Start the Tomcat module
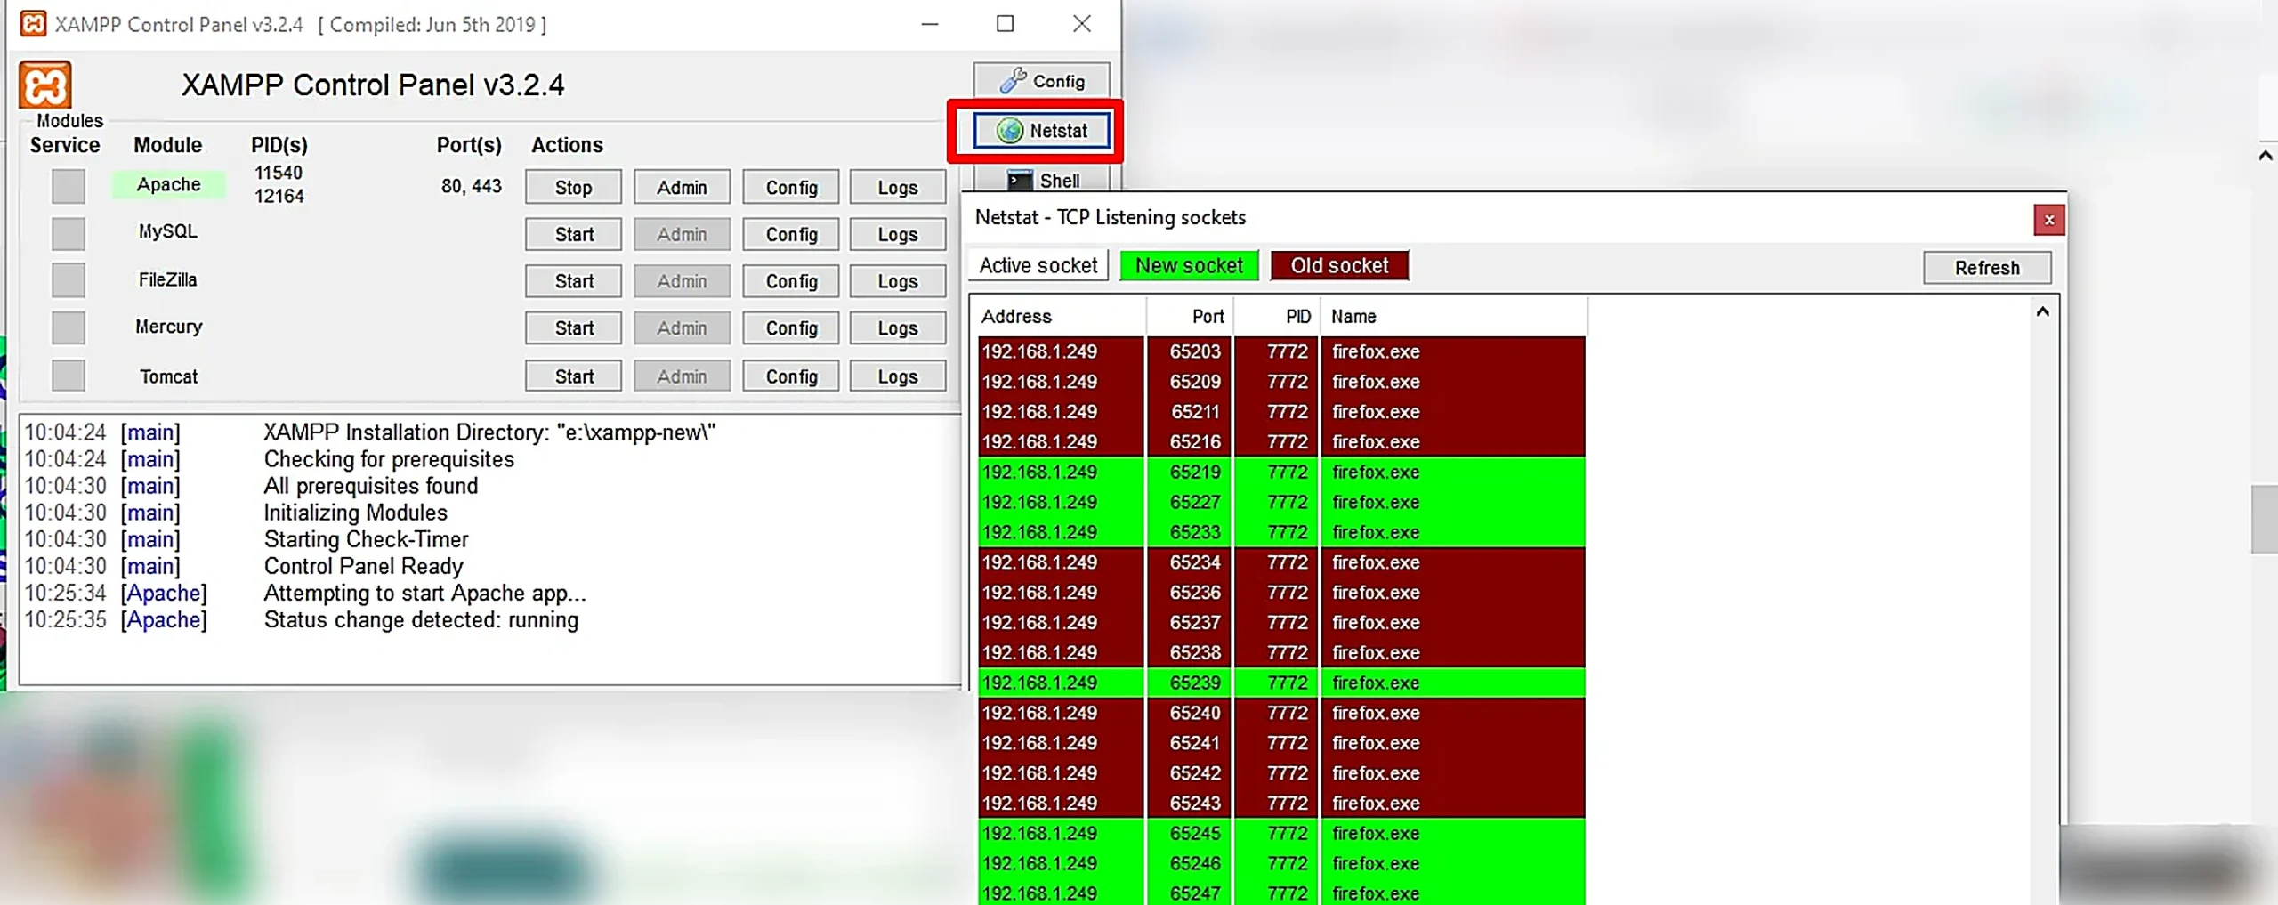 coord(573,376)
